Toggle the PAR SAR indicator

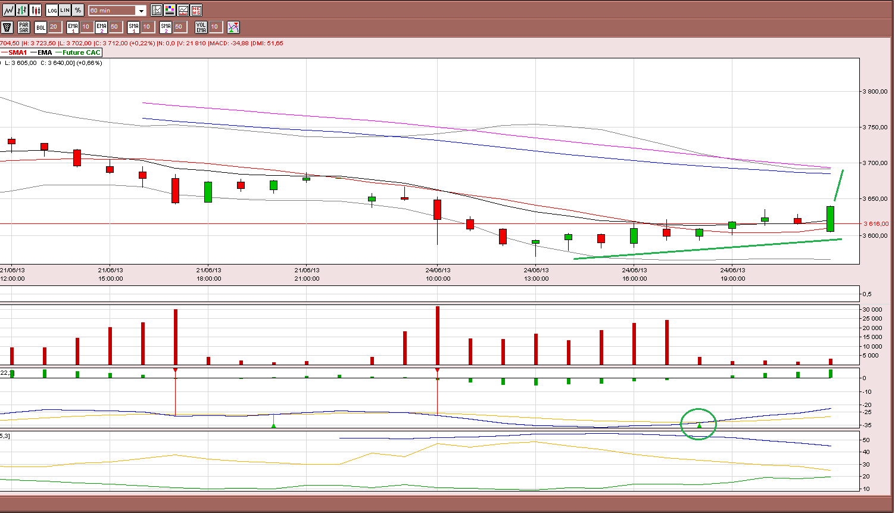23,27
